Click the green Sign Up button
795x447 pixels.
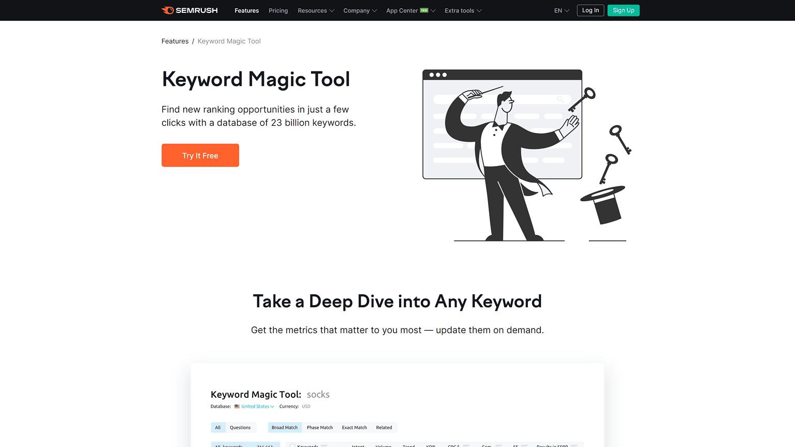[x=624, y=10]
